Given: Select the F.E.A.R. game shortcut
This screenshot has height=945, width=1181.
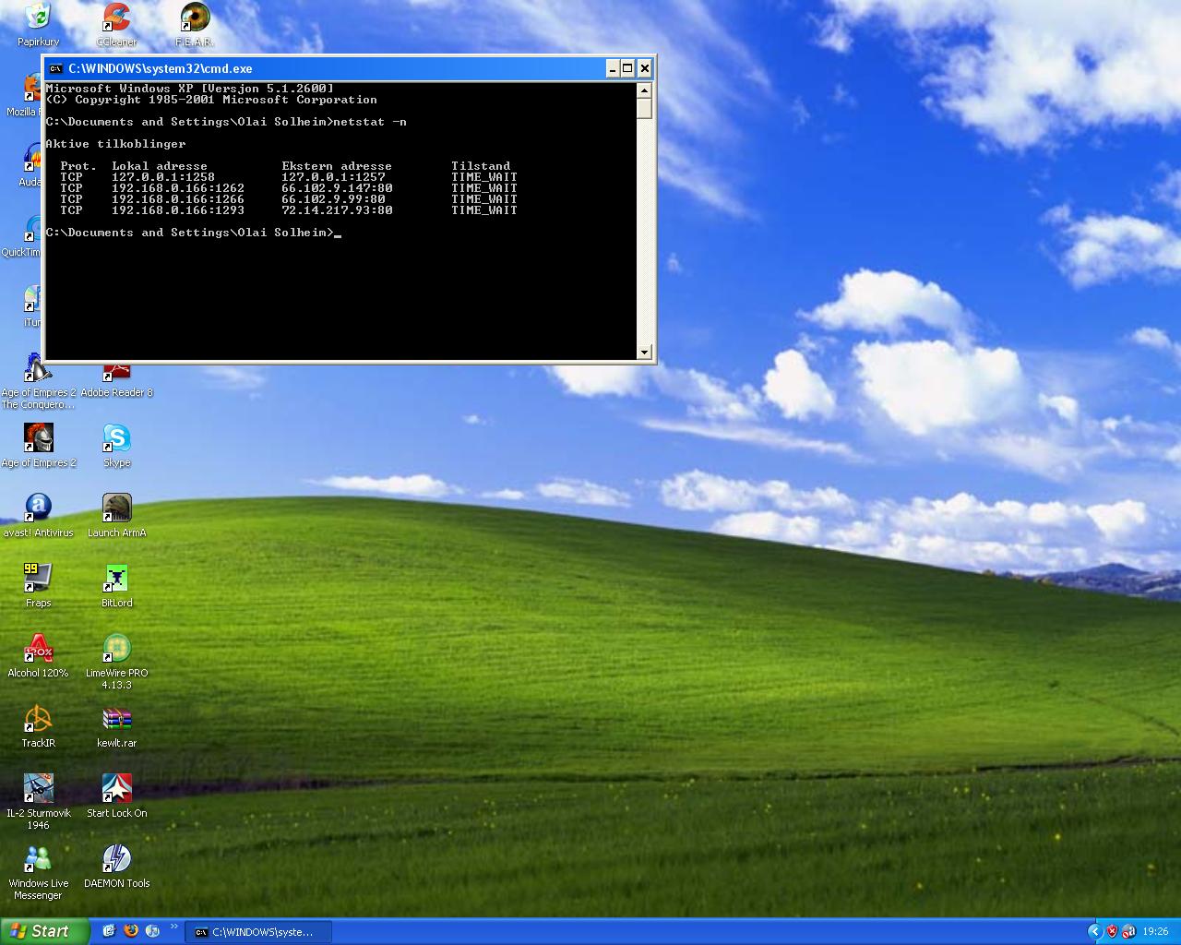Looking at the screenshot, I should [x=195, y=25].
